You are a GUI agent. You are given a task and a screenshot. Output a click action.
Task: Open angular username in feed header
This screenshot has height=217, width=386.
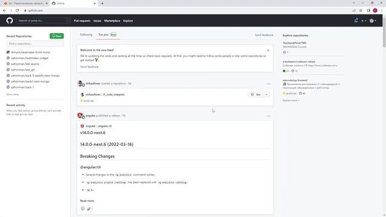pyautogui.click(x=90, y=116)
